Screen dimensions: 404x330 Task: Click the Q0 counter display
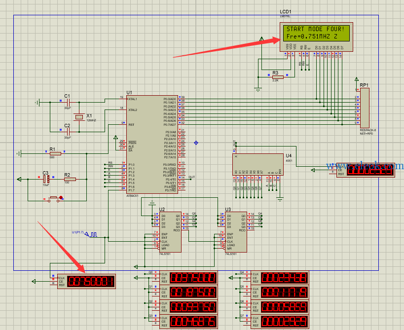click(188, 278)
